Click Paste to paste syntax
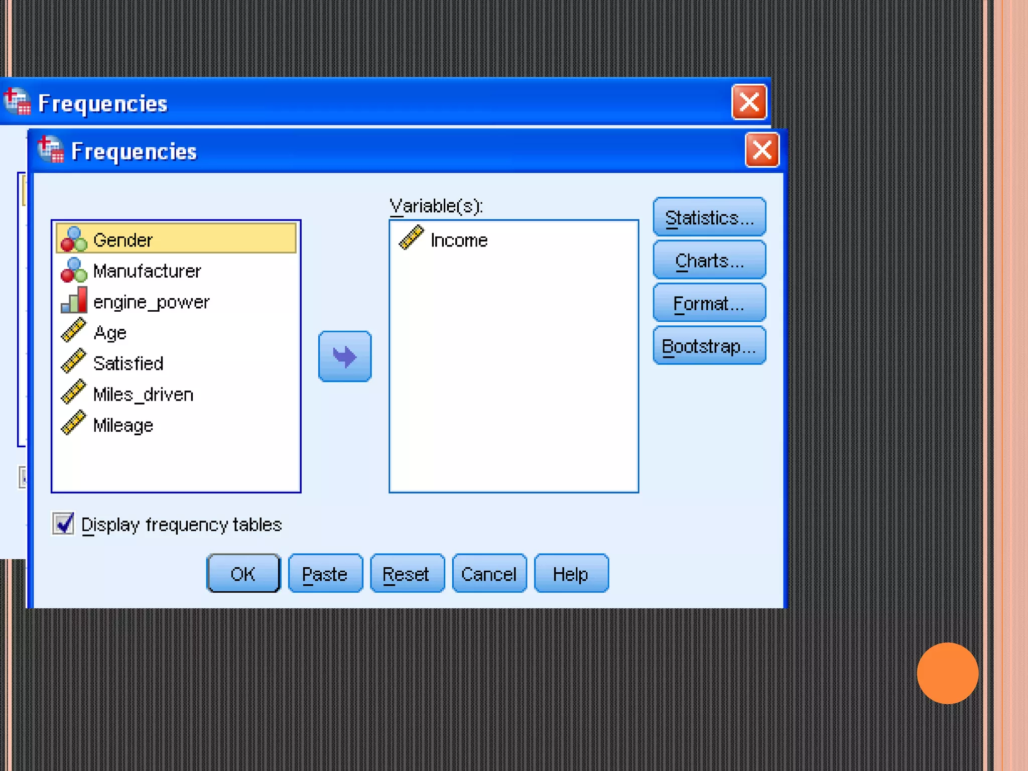 point(325,574)
